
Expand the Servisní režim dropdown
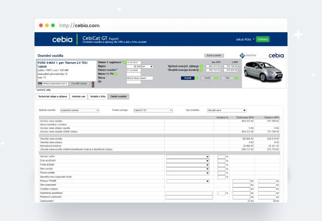[188, 157]
